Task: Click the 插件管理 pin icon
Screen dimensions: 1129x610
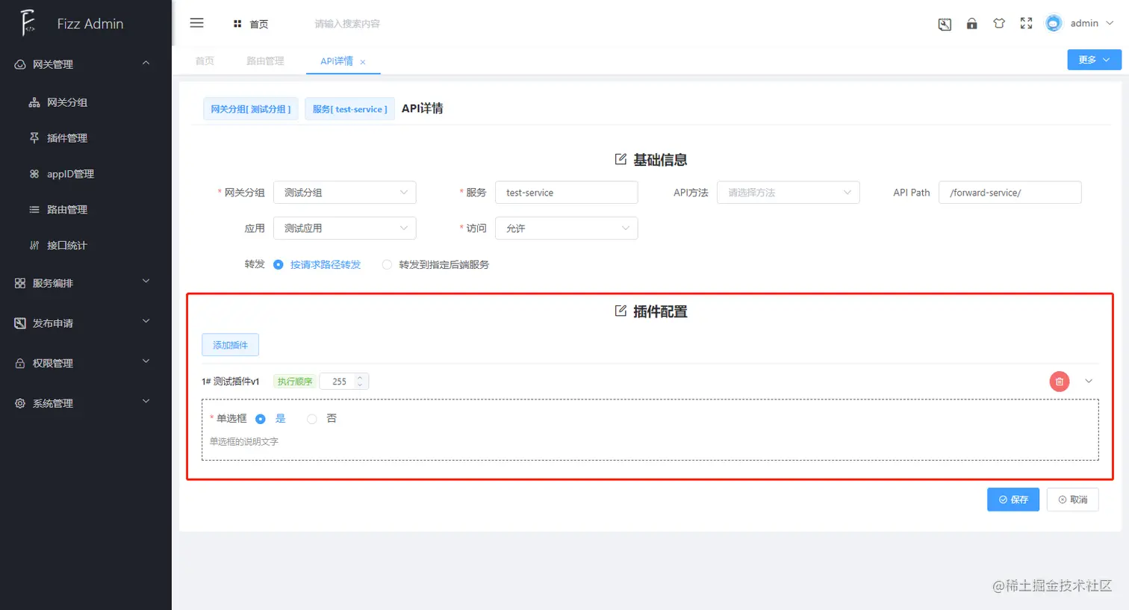Action: (34, 138)
